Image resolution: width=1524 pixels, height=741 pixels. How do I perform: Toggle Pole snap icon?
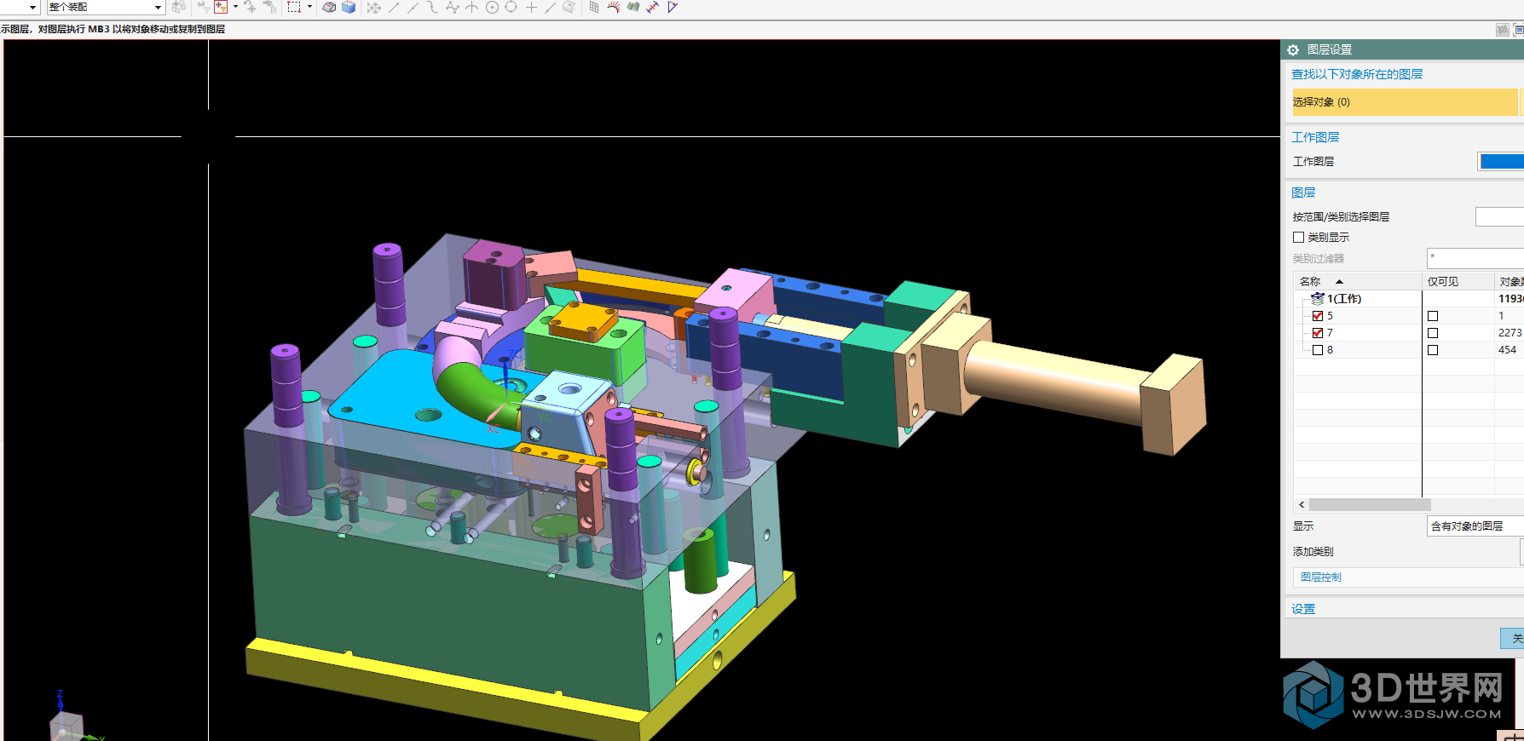click(x=453, y=7)
